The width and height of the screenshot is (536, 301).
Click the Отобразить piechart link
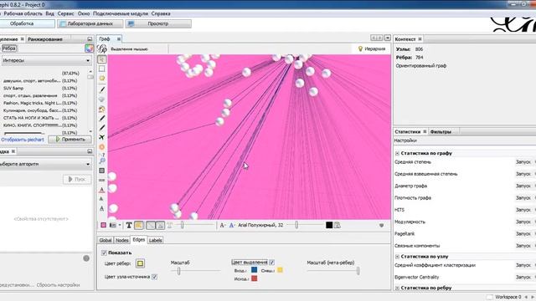(x=23, y=140)
